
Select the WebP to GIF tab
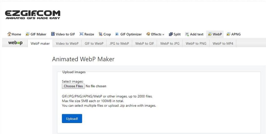click(144, 44)
